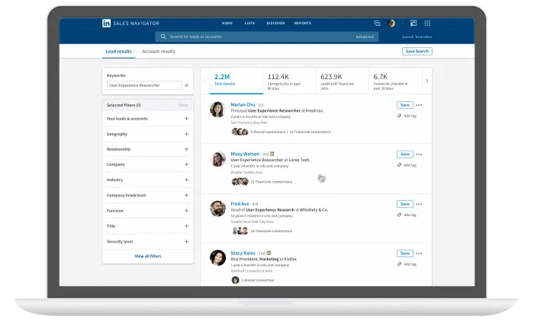Open the Discover menu
This screenshot has height=328, width=534.
click(x=276, y=24)
